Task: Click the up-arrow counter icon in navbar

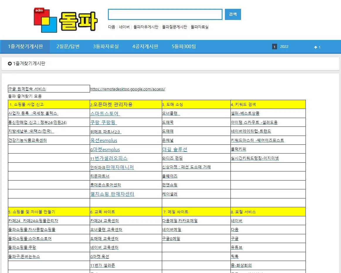Action: point(316,47)
